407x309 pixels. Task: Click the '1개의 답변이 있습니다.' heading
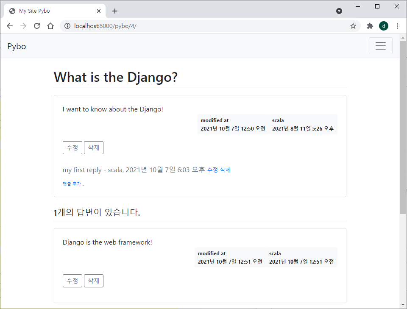pos(97,212)
